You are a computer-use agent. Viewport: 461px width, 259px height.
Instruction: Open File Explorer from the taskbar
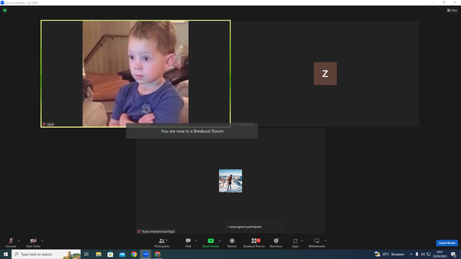click(99, 254)
